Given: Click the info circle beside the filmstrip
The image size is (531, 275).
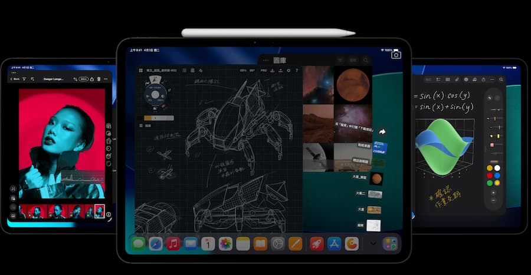Looking at the screenshot, I should point(109,214).
